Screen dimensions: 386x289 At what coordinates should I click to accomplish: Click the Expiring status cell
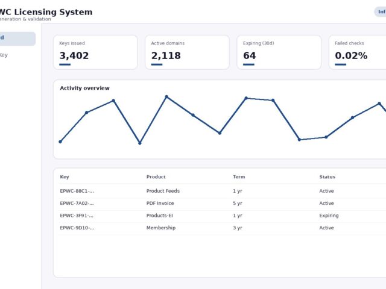tap(329, 216)
